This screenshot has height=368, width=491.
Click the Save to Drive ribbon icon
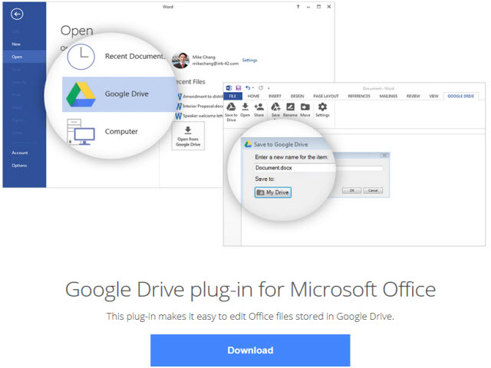click(231, 107)
